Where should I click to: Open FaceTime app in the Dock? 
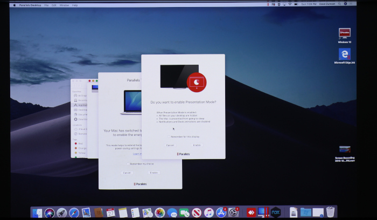[184, 213]
